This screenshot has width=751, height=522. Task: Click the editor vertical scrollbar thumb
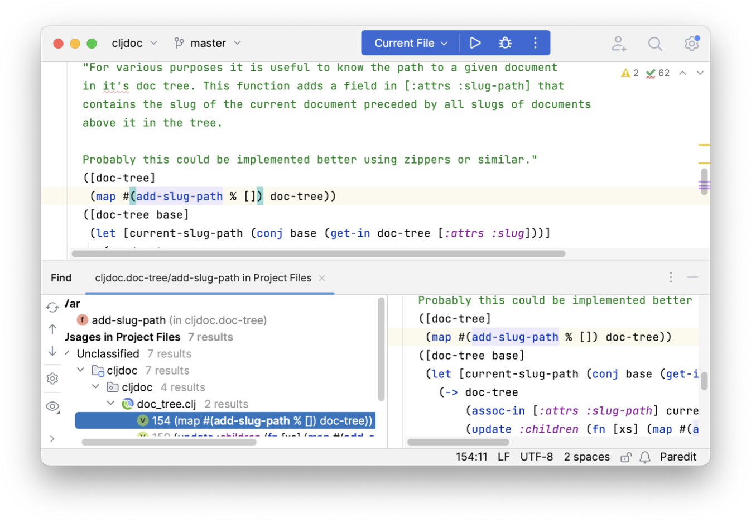(704, 181)
